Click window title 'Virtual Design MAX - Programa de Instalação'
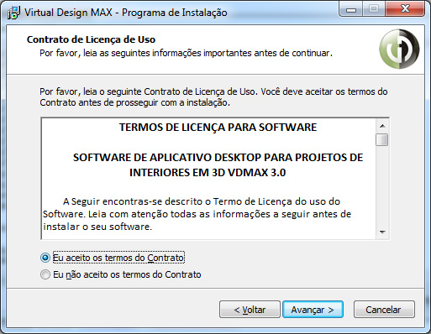 126,13
